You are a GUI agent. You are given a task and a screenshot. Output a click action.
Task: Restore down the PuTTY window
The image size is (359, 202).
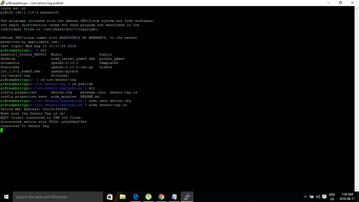click(x=341, y=3)
